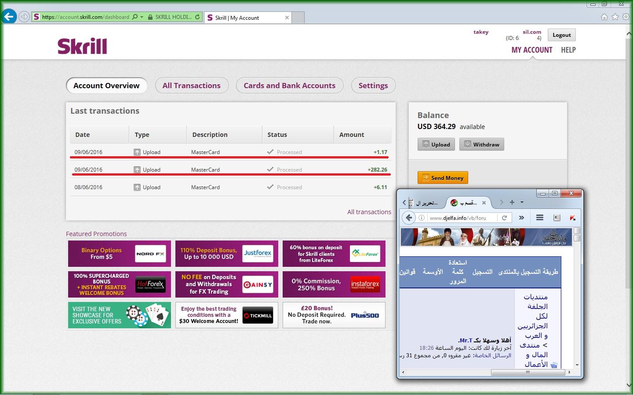Viewport: 633px width, 395px height.
Task: Click the red Kaspersky icon in Firefox toolbar
Action: (x=572, y=218)
